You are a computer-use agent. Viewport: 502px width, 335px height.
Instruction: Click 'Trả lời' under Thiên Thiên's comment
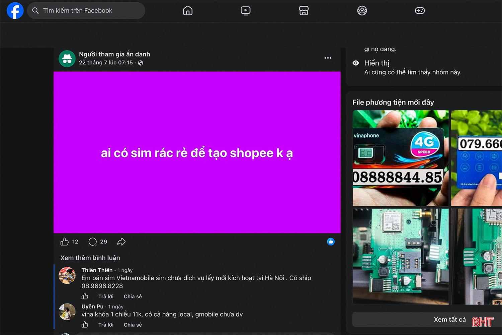[x=106, y=296]
